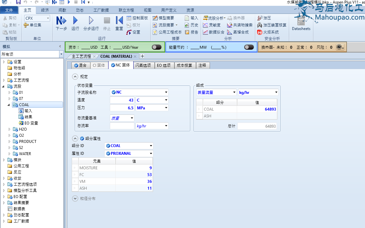
Task: Open the 换热器 exchanger analysis dropdown button
Action: pos(340,47)
